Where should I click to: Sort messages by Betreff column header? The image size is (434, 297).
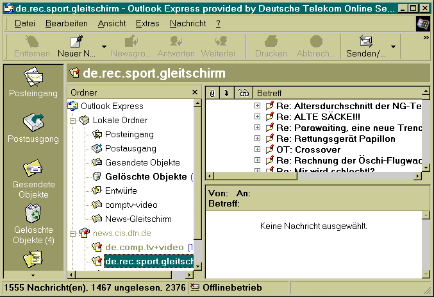[337, 93]
